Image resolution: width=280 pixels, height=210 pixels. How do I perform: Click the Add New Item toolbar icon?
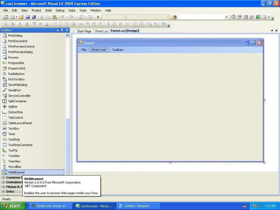pos(12,17)
